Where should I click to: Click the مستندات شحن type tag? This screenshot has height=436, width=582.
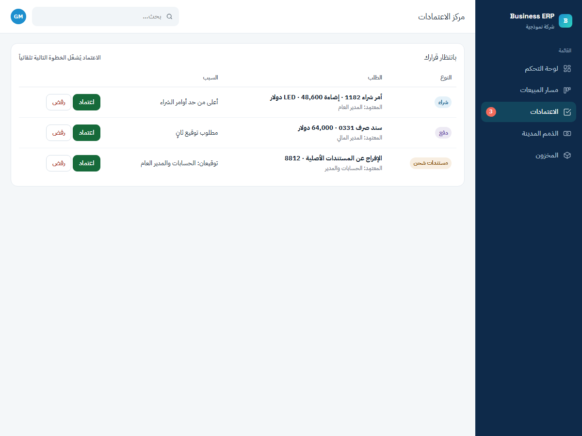click(431, 163)
